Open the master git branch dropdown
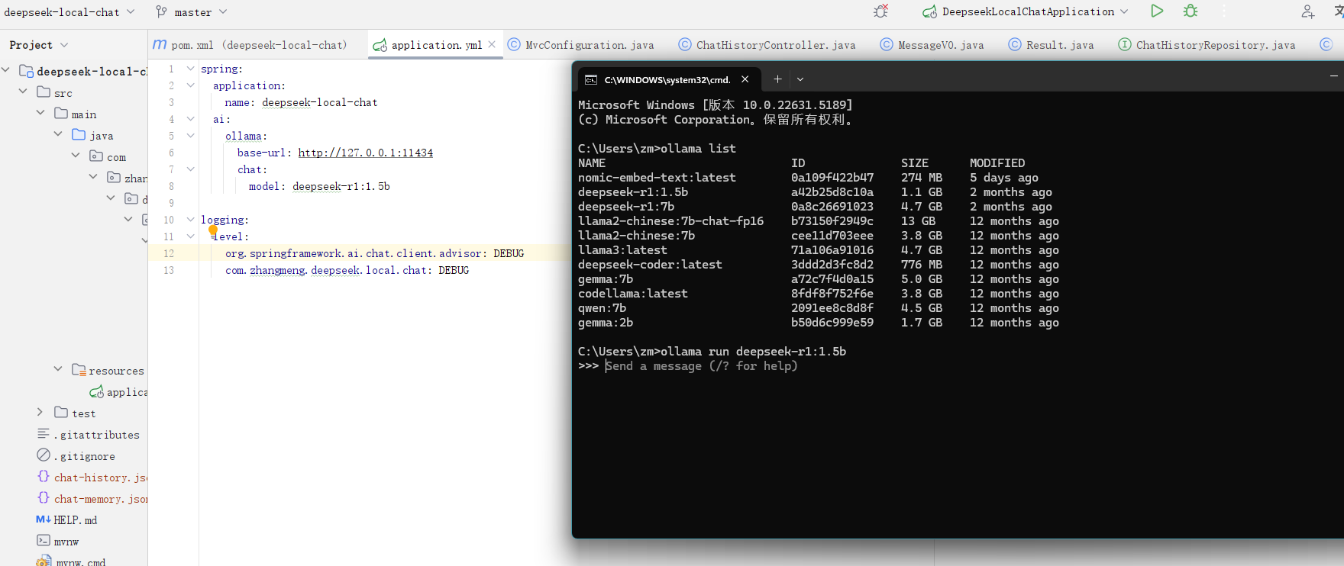 pyautogui.click(x=192, y=12)
